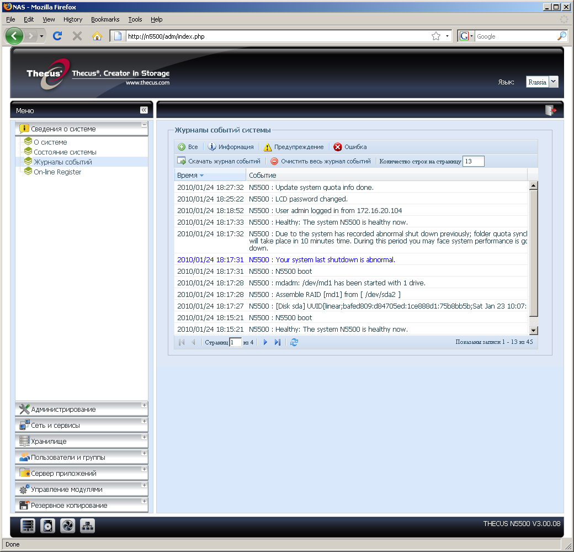Viewport: 574px width, 552px height.
Task: Go to the Firefox home page
Action: click(97, 36)
